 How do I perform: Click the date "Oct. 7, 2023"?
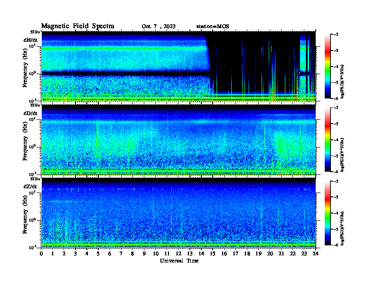click(159, 27)
